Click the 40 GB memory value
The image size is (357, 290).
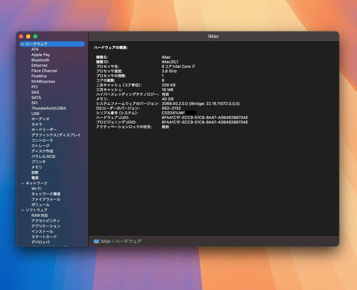tap(168, 99)
